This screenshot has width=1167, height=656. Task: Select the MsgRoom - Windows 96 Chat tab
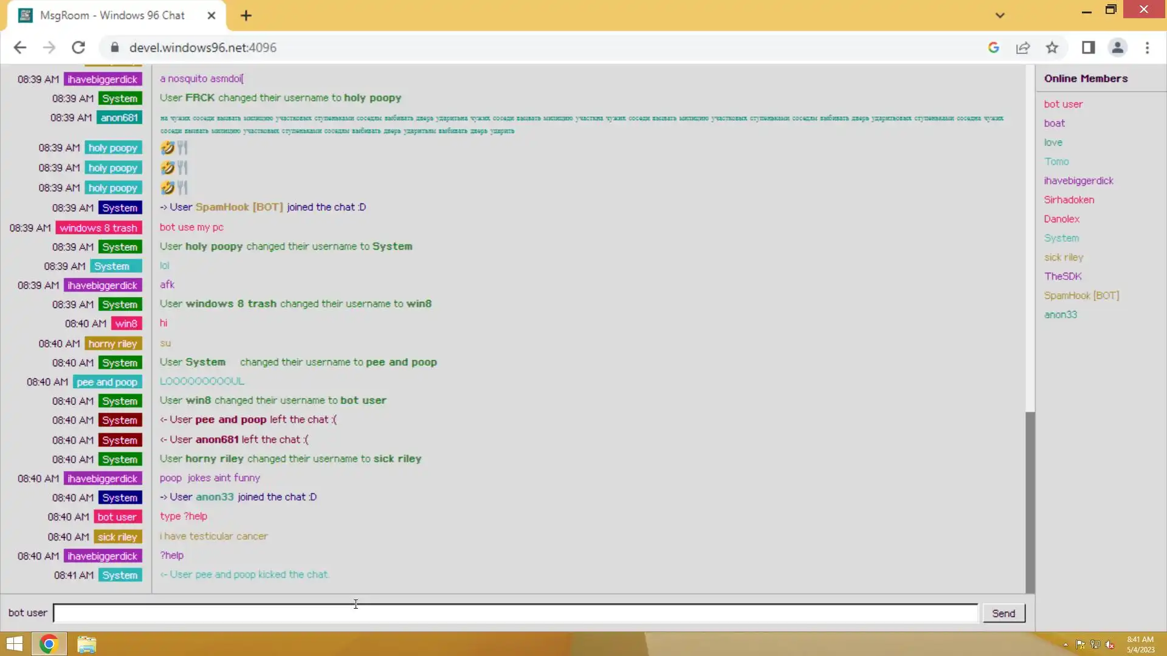112,16
